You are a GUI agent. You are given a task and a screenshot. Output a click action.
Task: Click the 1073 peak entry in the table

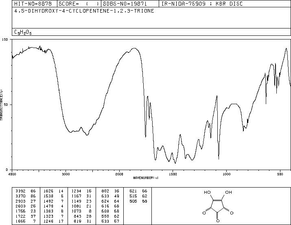(x=81, y=211)
